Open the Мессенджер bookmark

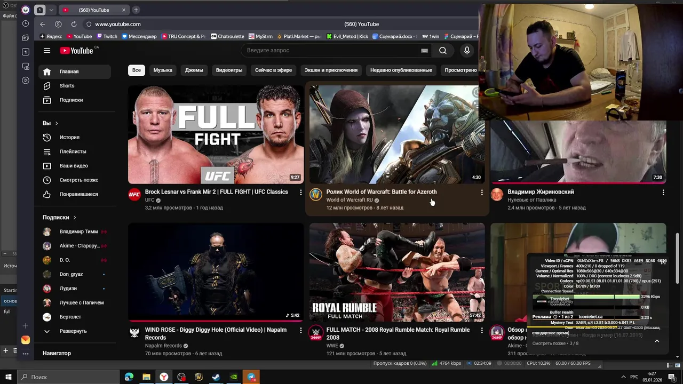click(x=139, y=36)
